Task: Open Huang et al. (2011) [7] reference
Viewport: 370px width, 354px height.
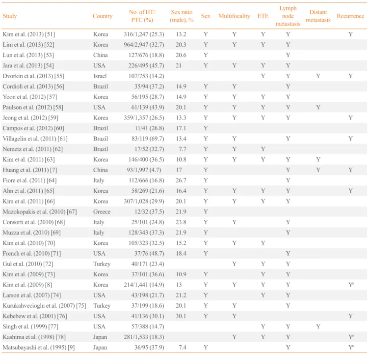Action: (x=30, y=170)
